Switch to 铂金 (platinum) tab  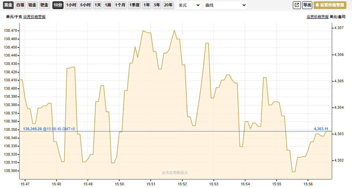pos(32,5)
